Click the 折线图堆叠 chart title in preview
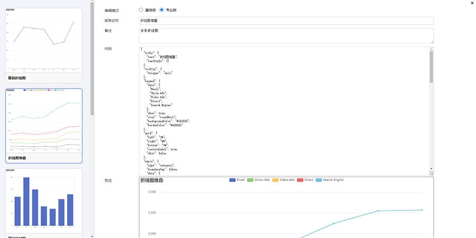 [x=152, y=180]
